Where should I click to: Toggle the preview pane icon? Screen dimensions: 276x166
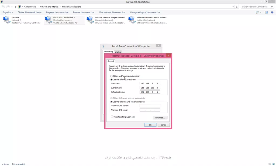pyautogui.click(x=266, y=12)
